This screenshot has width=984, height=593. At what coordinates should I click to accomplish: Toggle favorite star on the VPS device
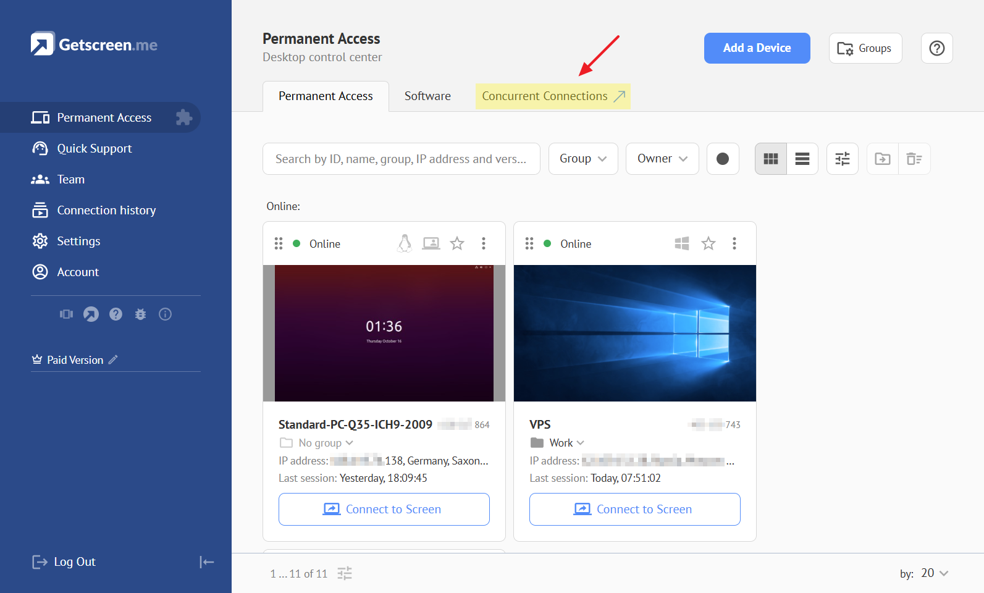tap(708, 243)
